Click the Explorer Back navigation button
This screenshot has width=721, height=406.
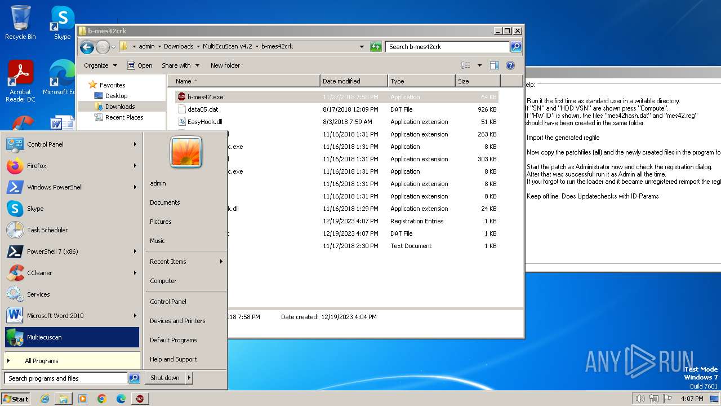(87, 47)
